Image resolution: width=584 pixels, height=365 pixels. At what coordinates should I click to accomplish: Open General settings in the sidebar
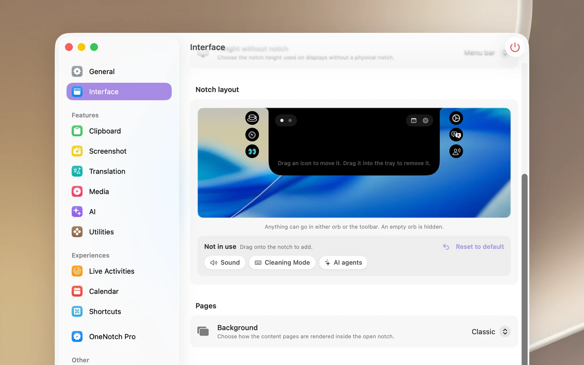tap(119, 72)
